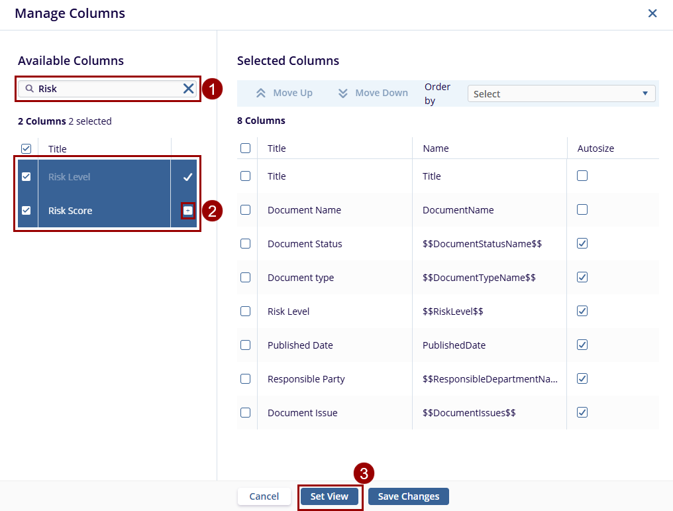Clear the Risk search text with X icon
673x511 pixels.
point(189,89)
